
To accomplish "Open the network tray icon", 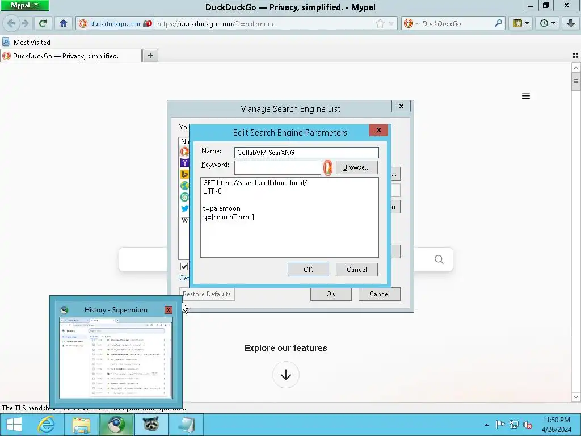I will pos(514,425).
